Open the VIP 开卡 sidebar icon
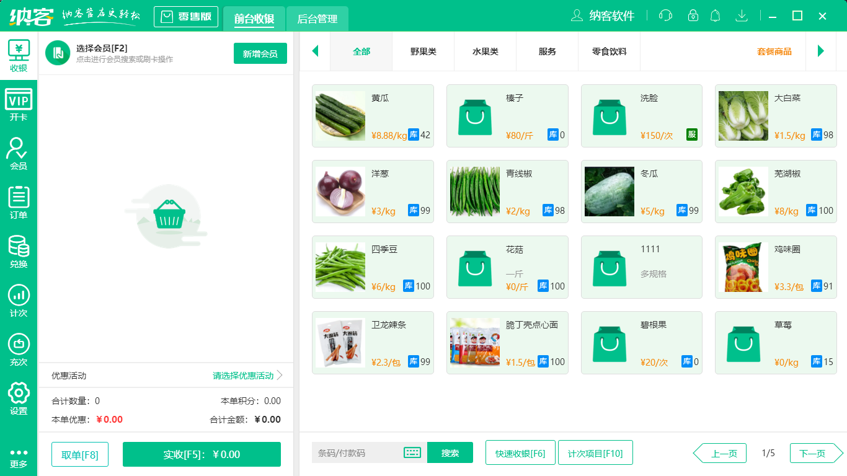 click(x=19, y=105)
